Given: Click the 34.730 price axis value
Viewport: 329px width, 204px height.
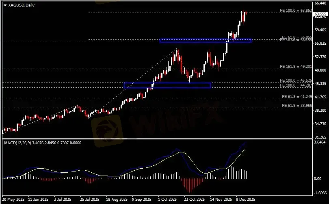Looking at the screenshot, I should pos(320,124).
